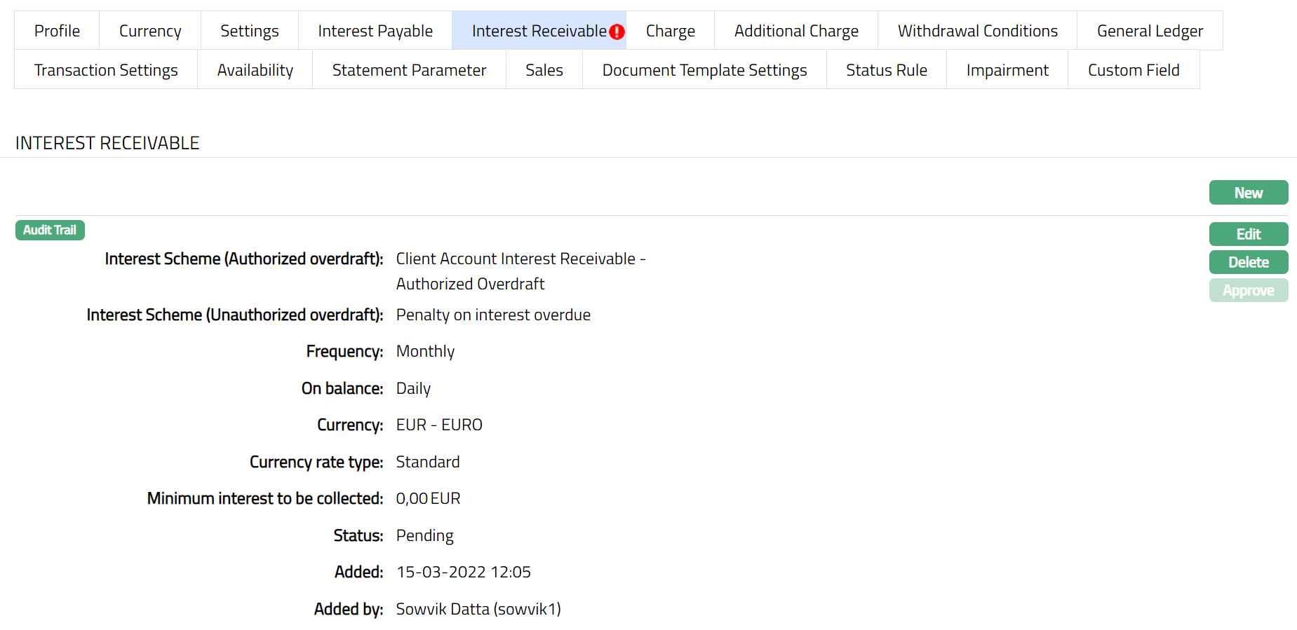Select the Charge tab
The image size is (1297, 630).
(670, 31)
